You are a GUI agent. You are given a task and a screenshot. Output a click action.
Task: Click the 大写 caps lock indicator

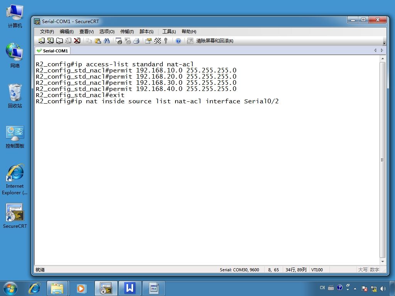[x=363, y=269]
